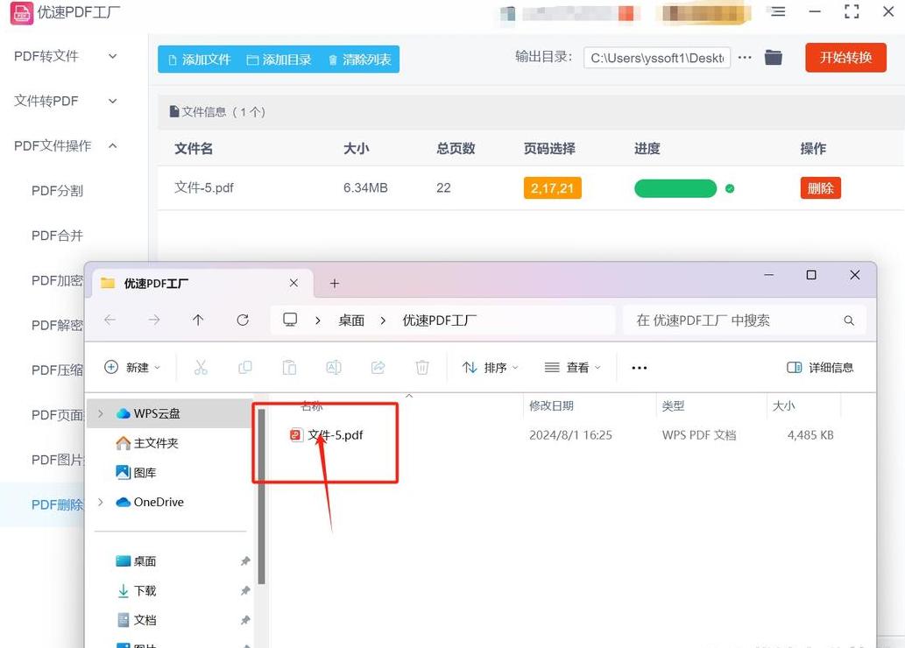The width and height of the screenshot is (905, 648).
Task: Click 文件-5.pdf in the PDF app list
Action: [x=204, y=187]
